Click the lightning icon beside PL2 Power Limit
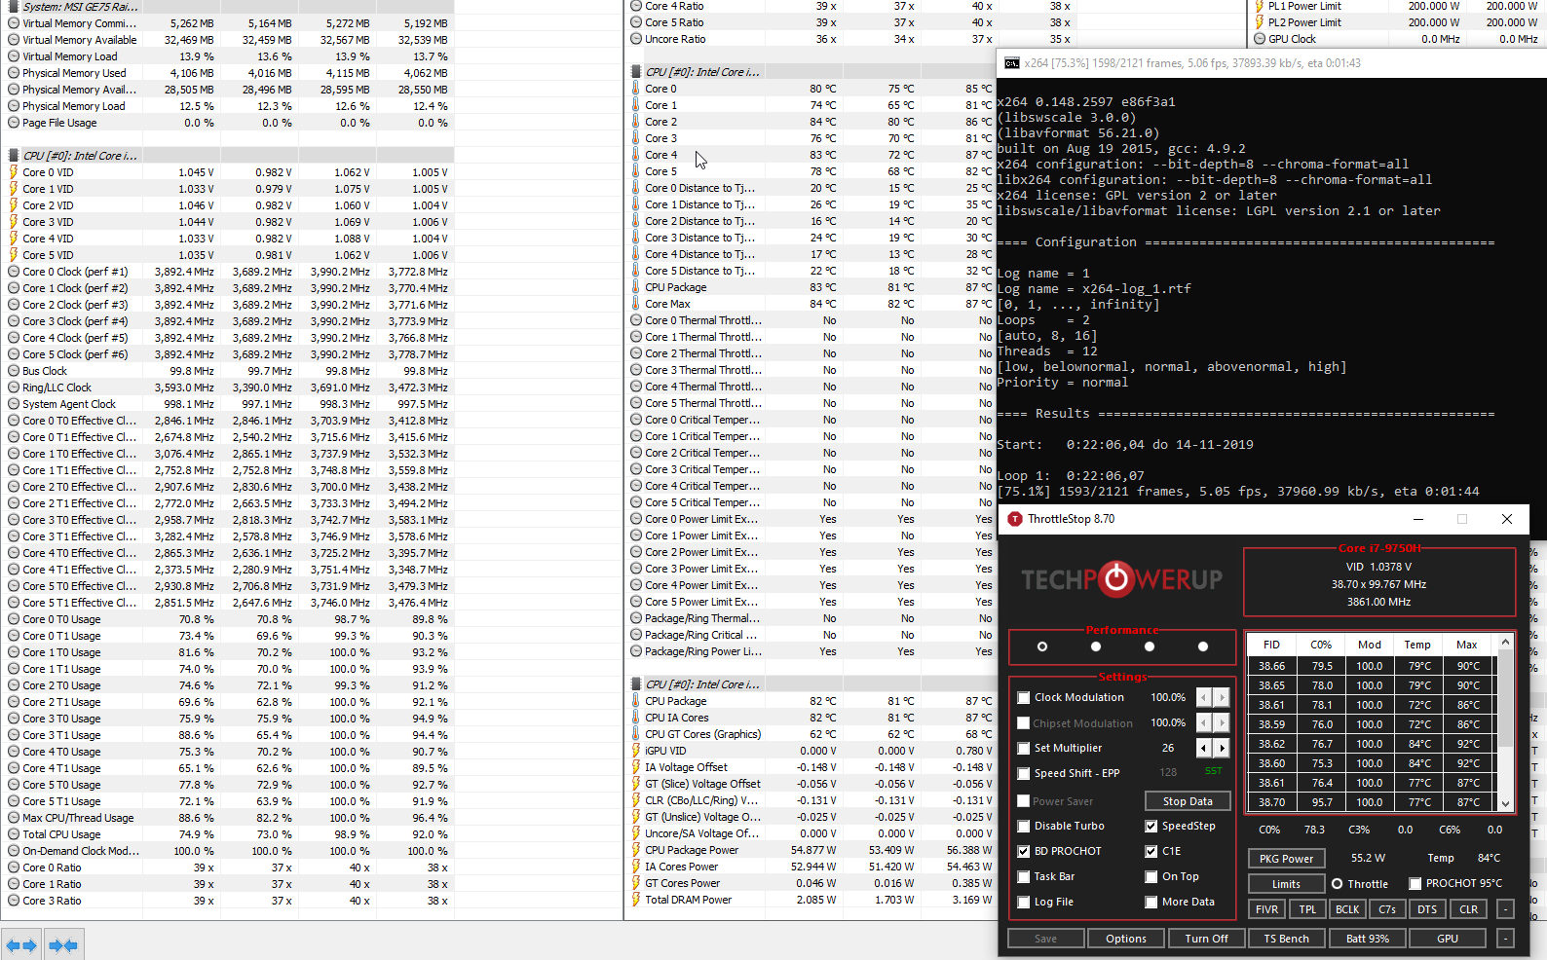The width and height of the screenshot is (1547, 960). [1260, 22]
